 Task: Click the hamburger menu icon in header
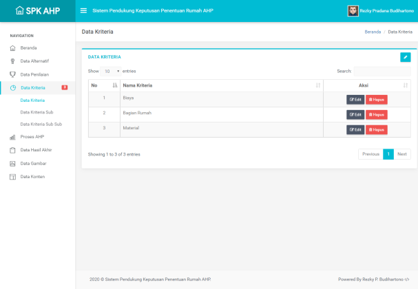click(83, 10)
